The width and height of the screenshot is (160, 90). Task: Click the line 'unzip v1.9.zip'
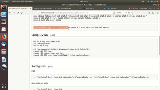tap(41, 45)
